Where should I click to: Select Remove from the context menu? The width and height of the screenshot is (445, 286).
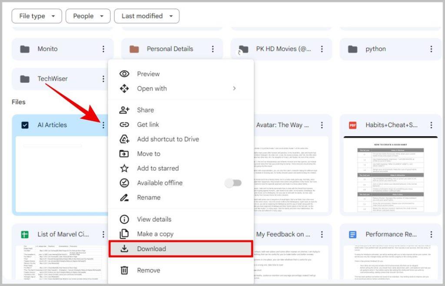pyautogui.click(x=181, y=270)
